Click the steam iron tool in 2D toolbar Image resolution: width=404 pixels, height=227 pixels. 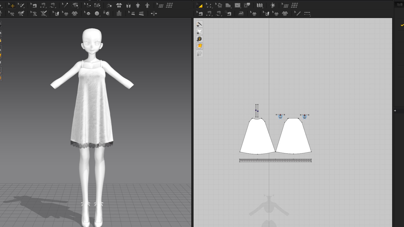tap(241, 13)
